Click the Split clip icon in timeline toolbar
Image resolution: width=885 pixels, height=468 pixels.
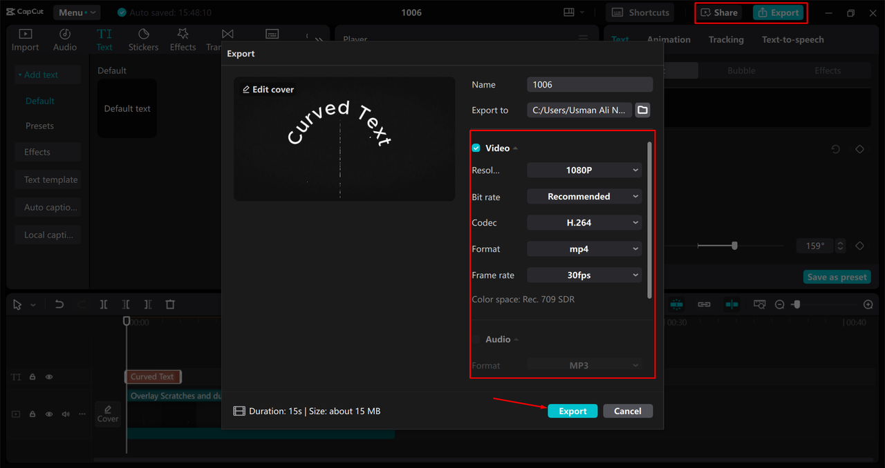click(x=104, y=304)
